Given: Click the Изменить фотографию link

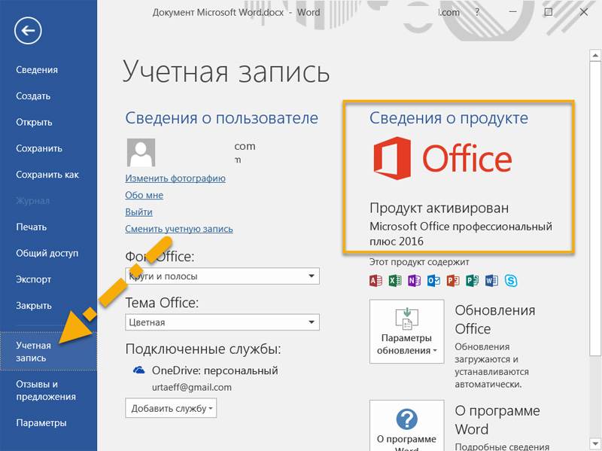Looking at the screenshot, I should coord(175,178).
